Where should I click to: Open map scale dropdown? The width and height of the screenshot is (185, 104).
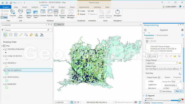point(68,102)
